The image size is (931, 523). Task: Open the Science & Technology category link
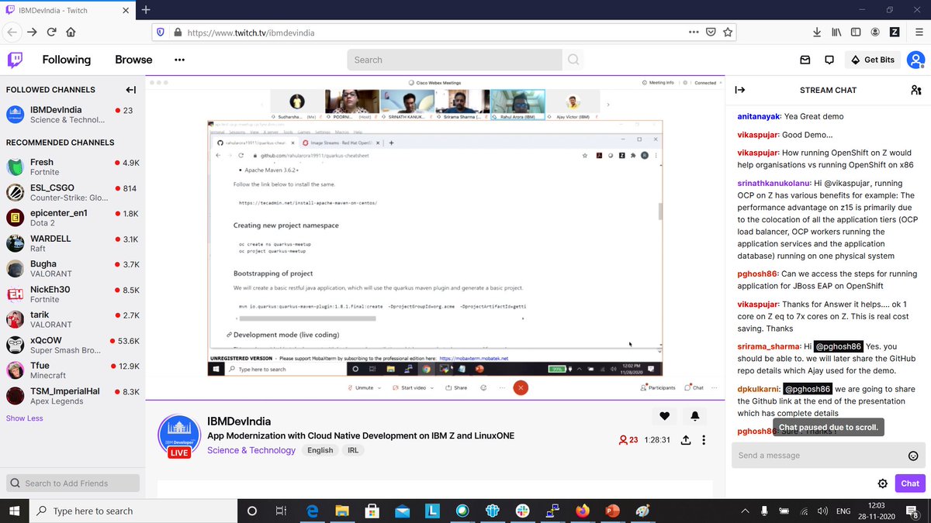point(251,450)
